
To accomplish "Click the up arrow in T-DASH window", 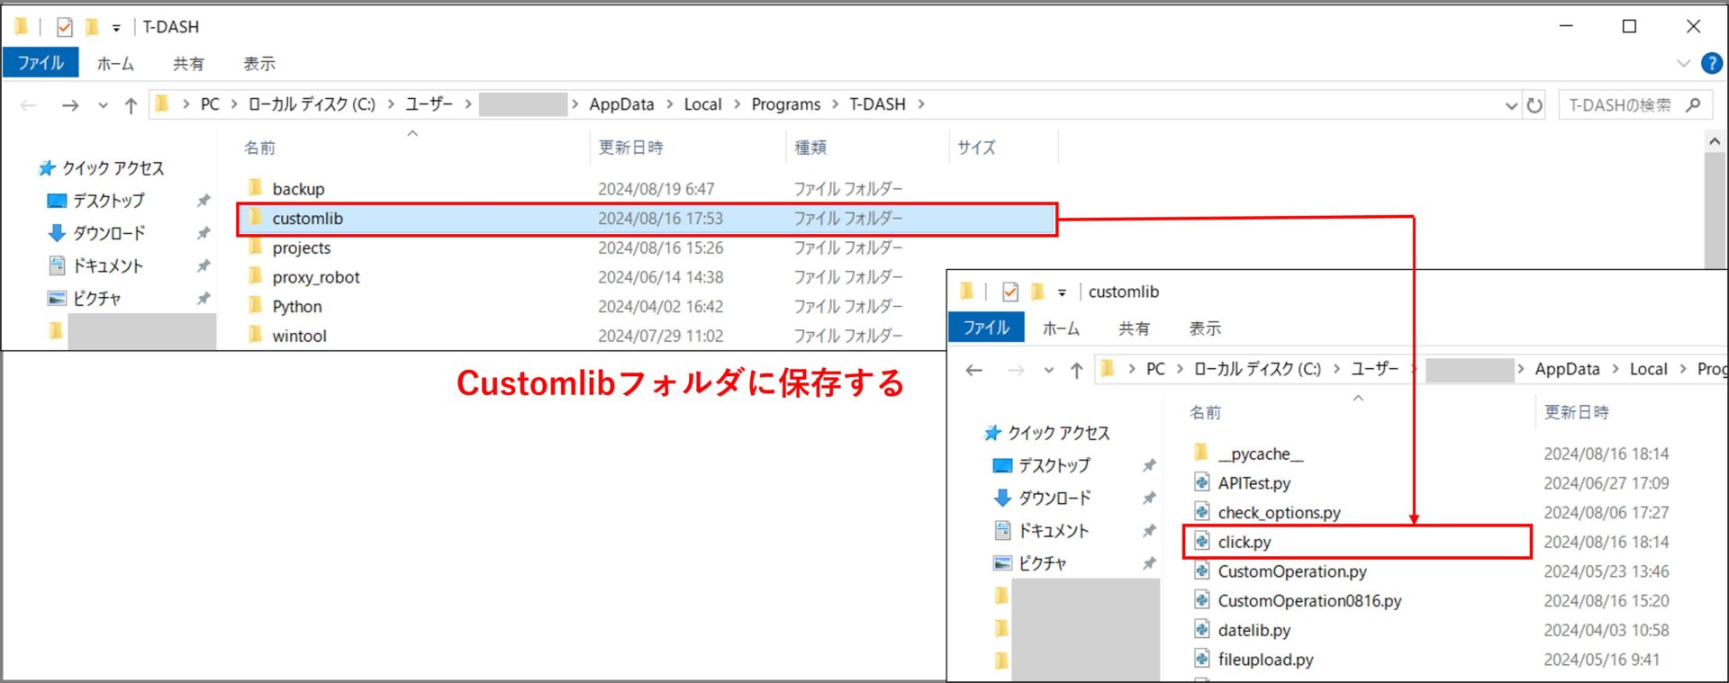I will (x=131, y=105).
